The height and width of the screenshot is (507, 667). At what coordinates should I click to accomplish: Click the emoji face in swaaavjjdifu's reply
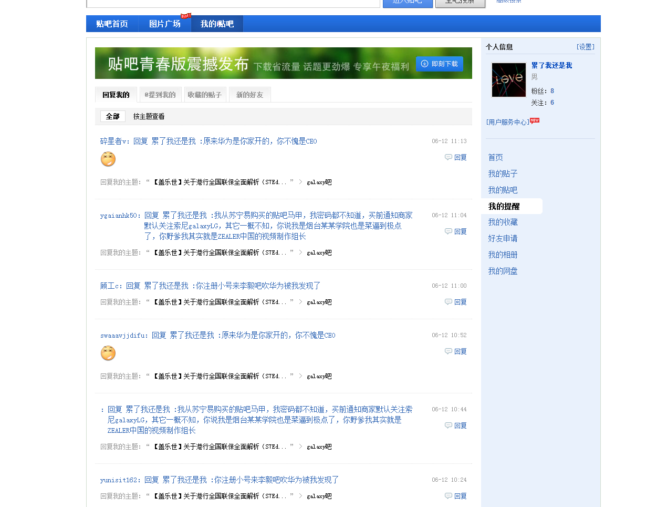point(108,353)
